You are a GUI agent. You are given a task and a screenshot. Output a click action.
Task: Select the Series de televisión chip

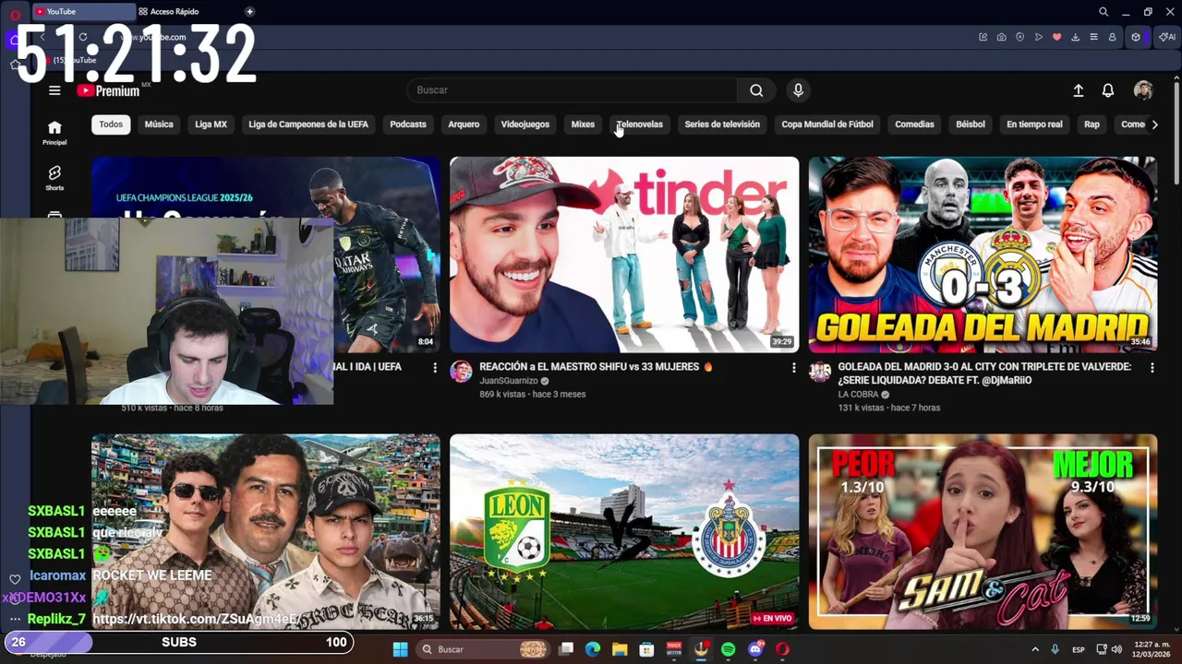[722, 125]
